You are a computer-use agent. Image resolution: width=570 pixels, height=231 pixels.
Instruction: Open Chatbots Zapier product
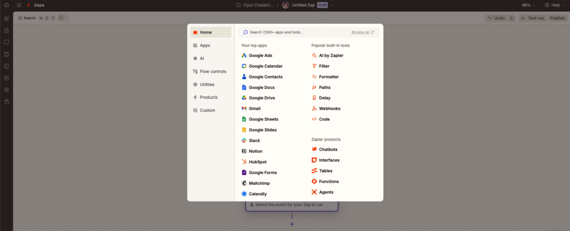pyautogui.click(x=325, y=149)
